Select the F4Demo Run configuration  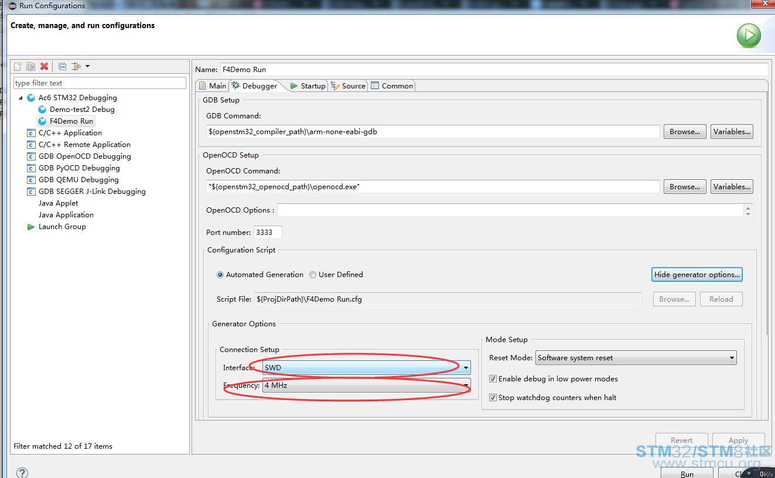pyautogui.click(x=66, y=121)
